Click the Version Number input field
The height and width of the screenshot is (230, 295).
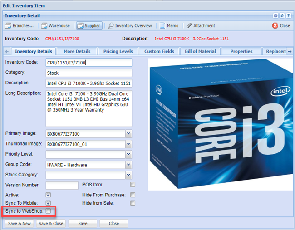pos(62,185)
